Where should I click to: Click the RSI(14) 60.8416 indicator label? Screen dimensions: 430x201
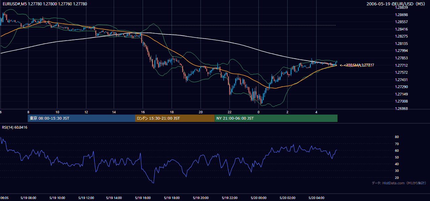15,127
